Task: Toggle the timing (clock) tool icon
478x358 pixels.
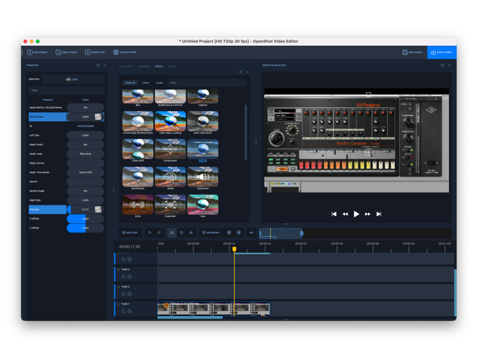Action: click(x=182, y=232)
